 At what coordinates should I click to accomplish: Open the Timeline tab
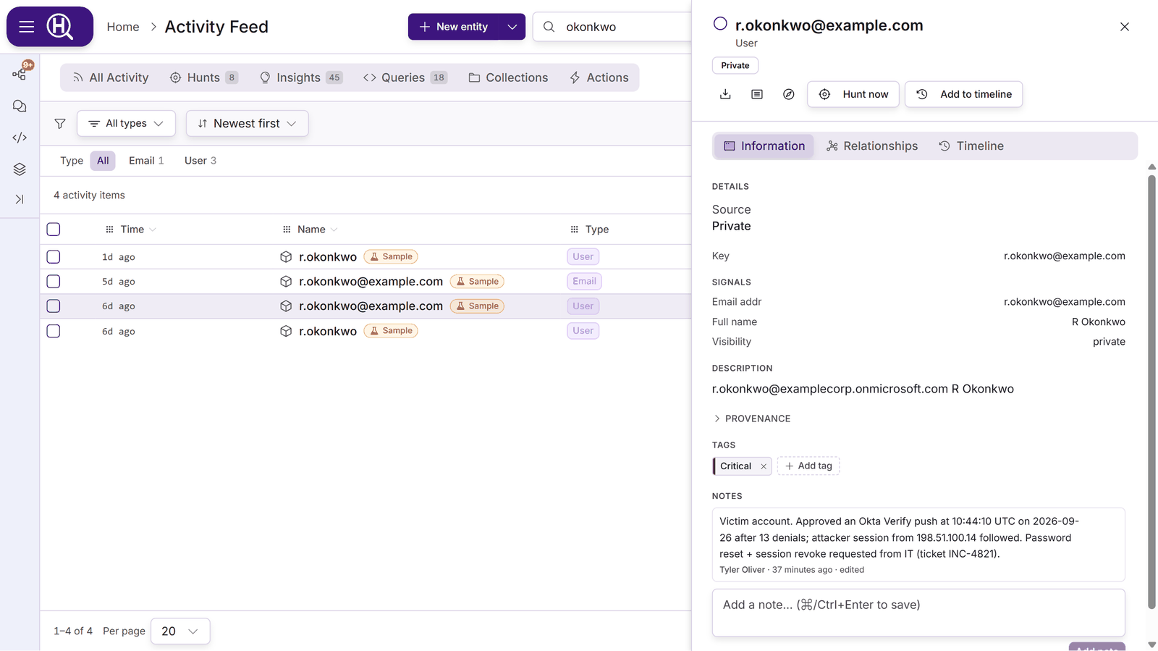(971, 146)
